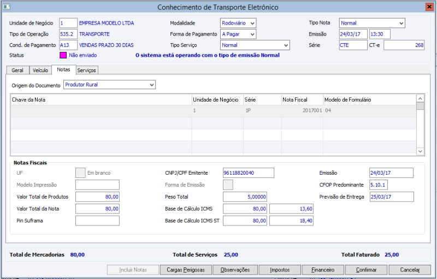
Task: Switch to the Veículo tab
Action: tap(40, 70)
